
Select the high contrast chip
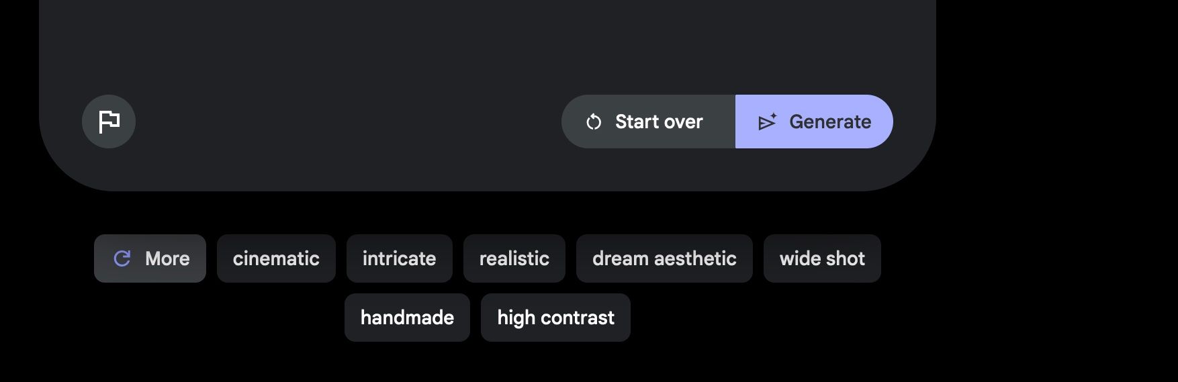(x=555, y=318)
